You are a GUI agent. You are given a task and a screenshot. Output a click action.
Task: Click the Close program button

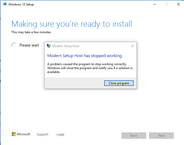[x=119, y=83]
